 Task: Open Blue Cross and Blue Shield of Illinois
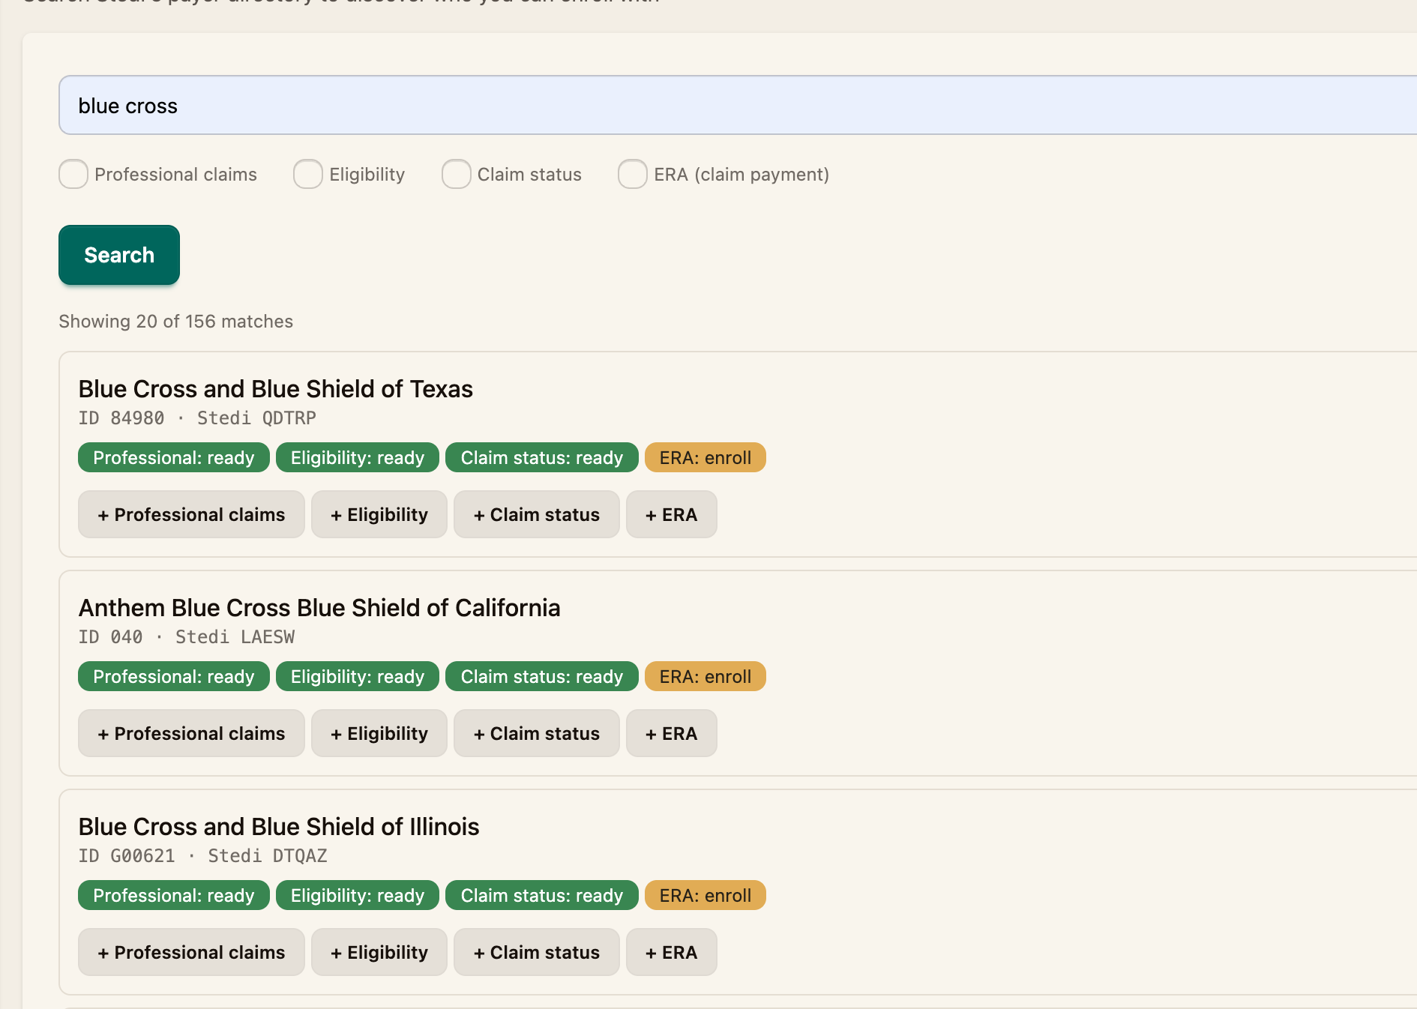[279, 827]
